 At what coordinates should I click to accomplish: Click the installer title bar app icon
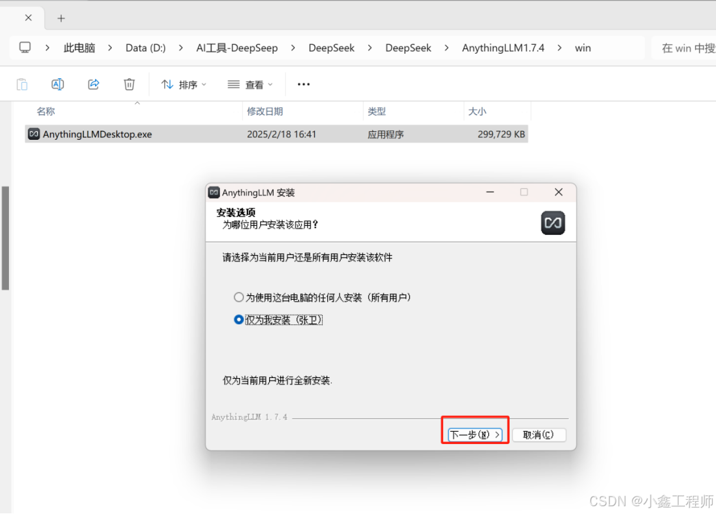213,192
